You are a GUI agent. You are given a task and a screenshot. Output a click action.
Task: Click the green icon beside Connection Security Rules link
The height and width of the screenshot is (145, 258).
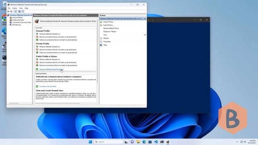tap(37, 86)
